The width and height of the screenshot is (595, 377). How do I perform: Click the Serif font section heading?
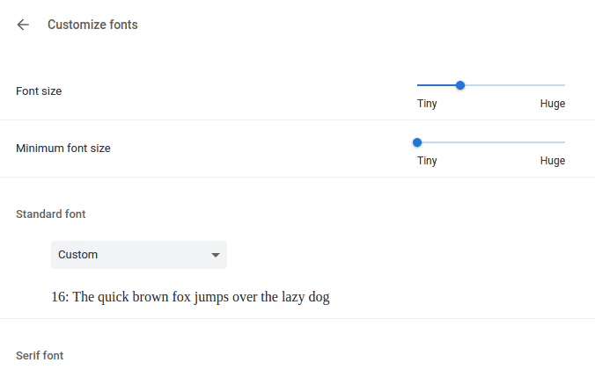coord(40,356)
